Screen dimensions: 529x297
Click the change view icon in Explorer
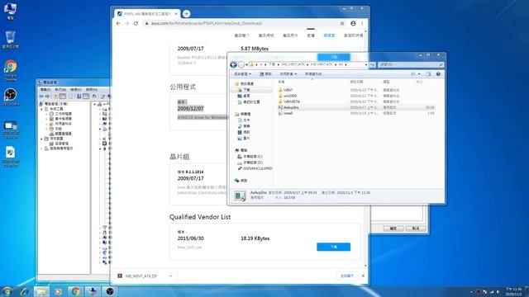pos(413,73)
